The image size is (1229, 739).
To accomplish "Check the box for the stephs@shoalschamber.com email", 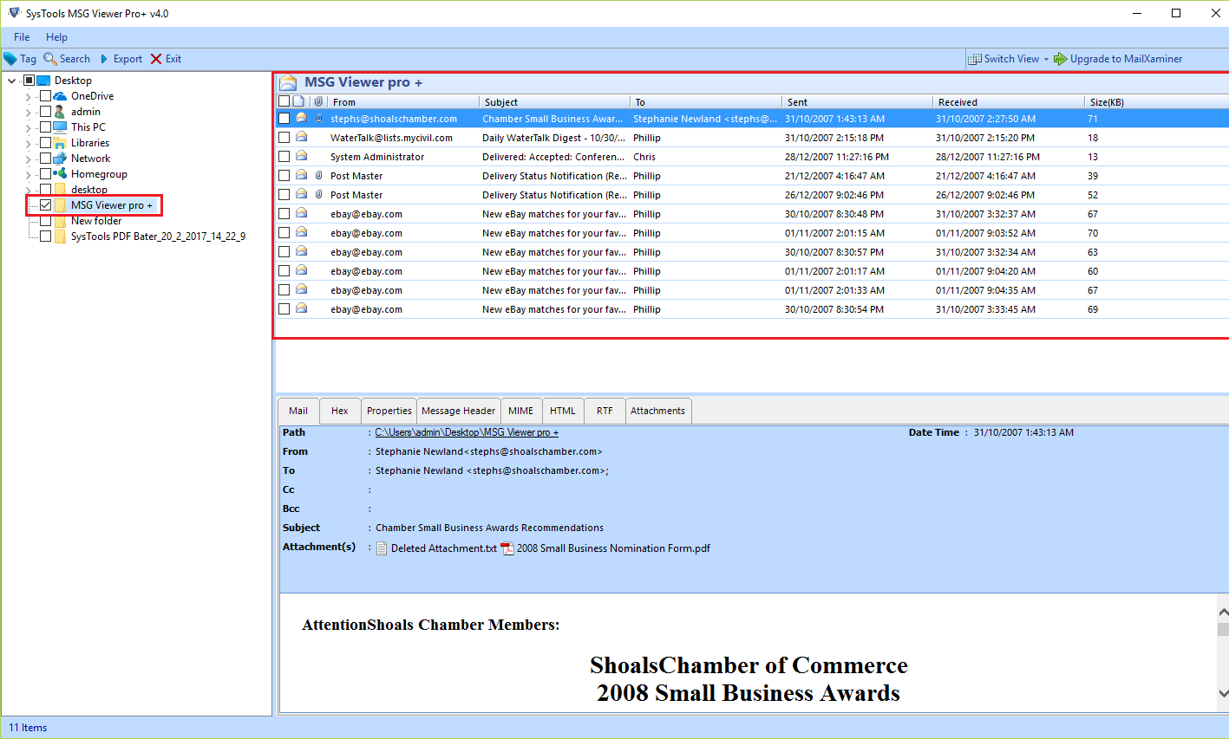I will (284, 118).
